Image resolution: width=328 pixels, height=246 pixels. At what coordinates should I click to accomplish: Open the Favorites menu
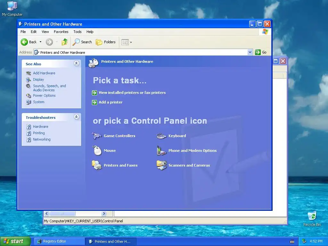click(61, 32)
